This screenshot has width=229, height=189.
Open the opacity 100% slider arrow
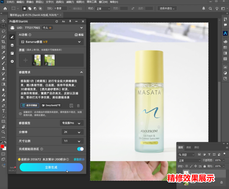[x=223, y=160]
